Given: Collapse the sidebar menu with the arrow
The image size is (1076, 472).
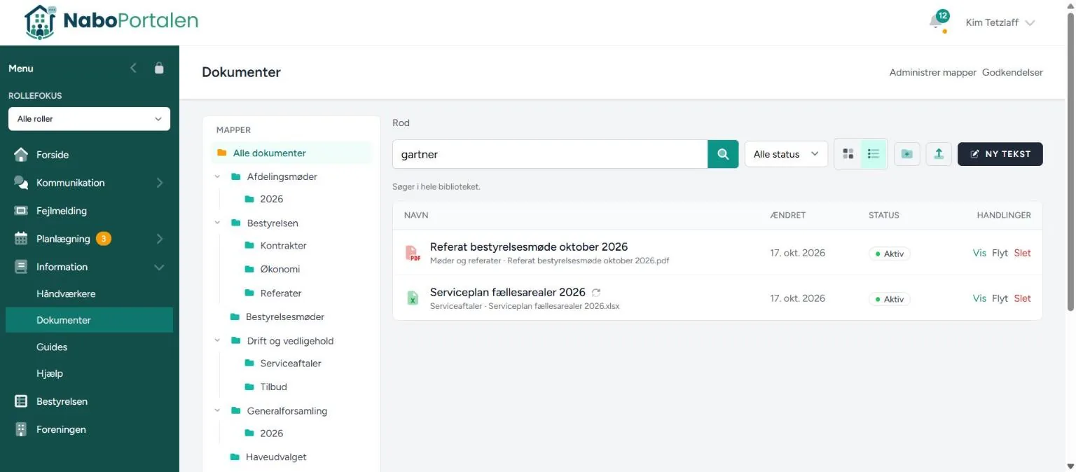Looking at the screenshot, I should click(134, 68).
